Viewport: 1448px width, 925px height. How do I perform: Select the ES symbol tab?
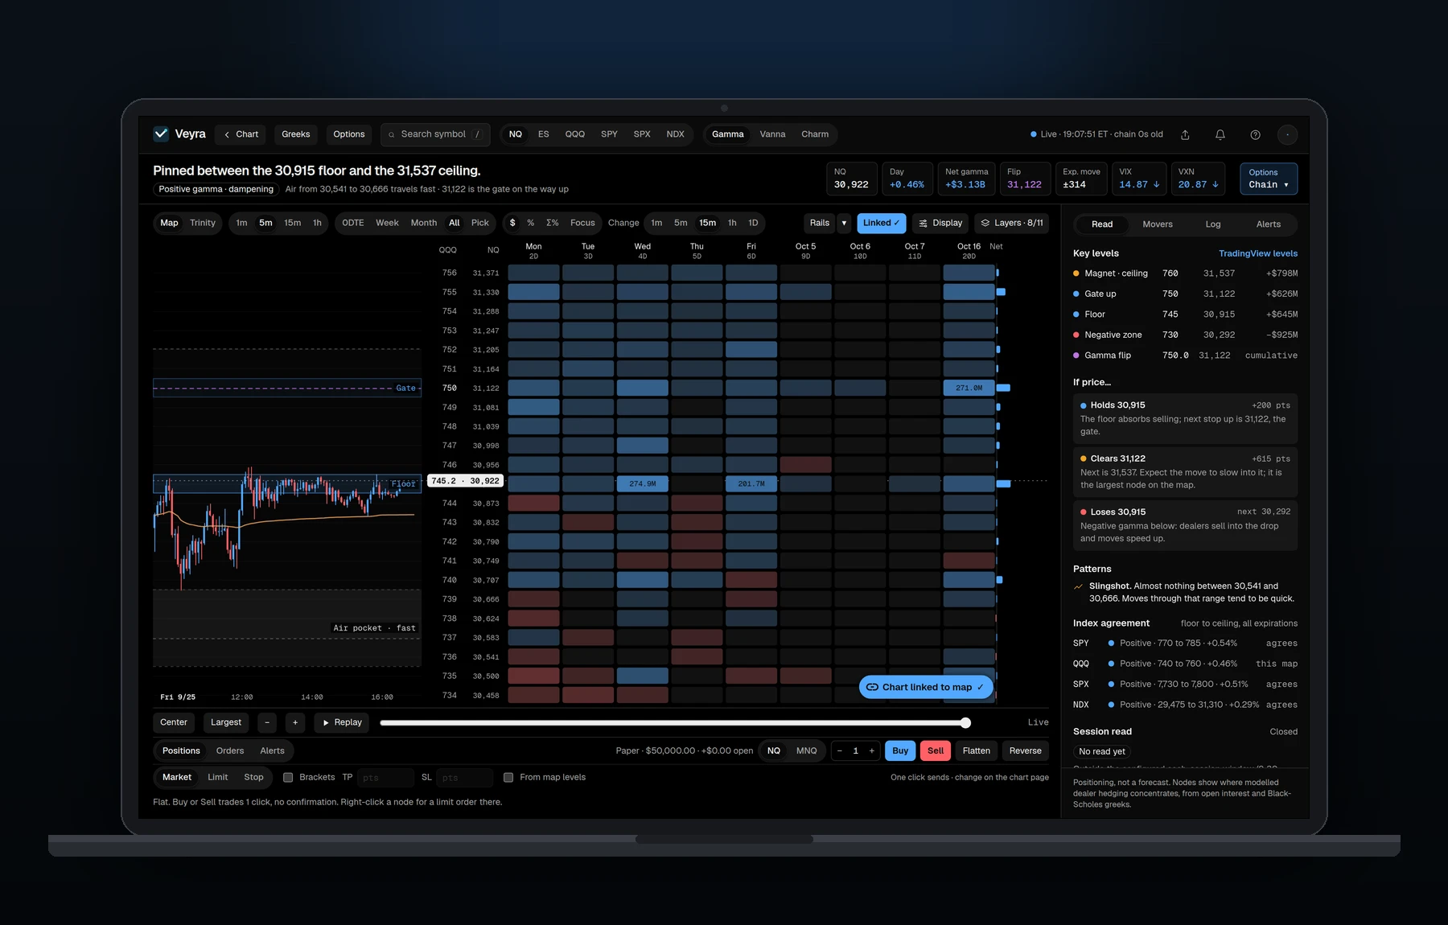(x=544, y=134)
